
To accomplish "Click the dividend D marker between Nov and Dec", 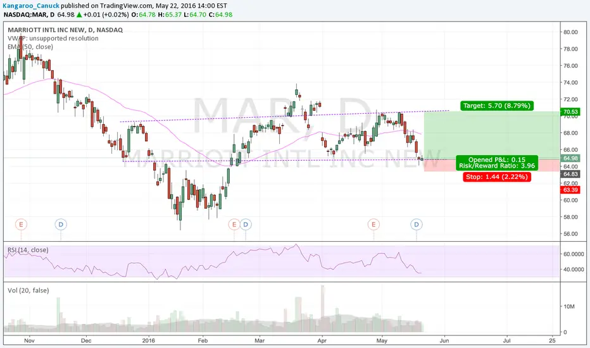I will 61,225.
